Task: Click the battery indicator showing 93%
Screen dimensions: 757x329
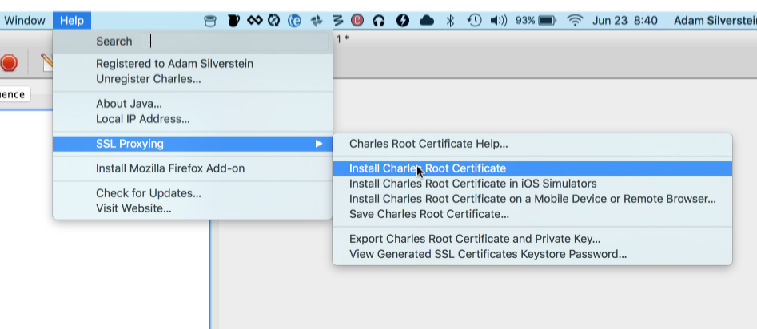Action: [536, 21]
